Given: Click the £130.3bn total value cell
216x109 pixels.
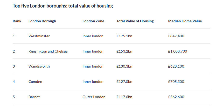Looking at the screenshot, I should point(124,66).
